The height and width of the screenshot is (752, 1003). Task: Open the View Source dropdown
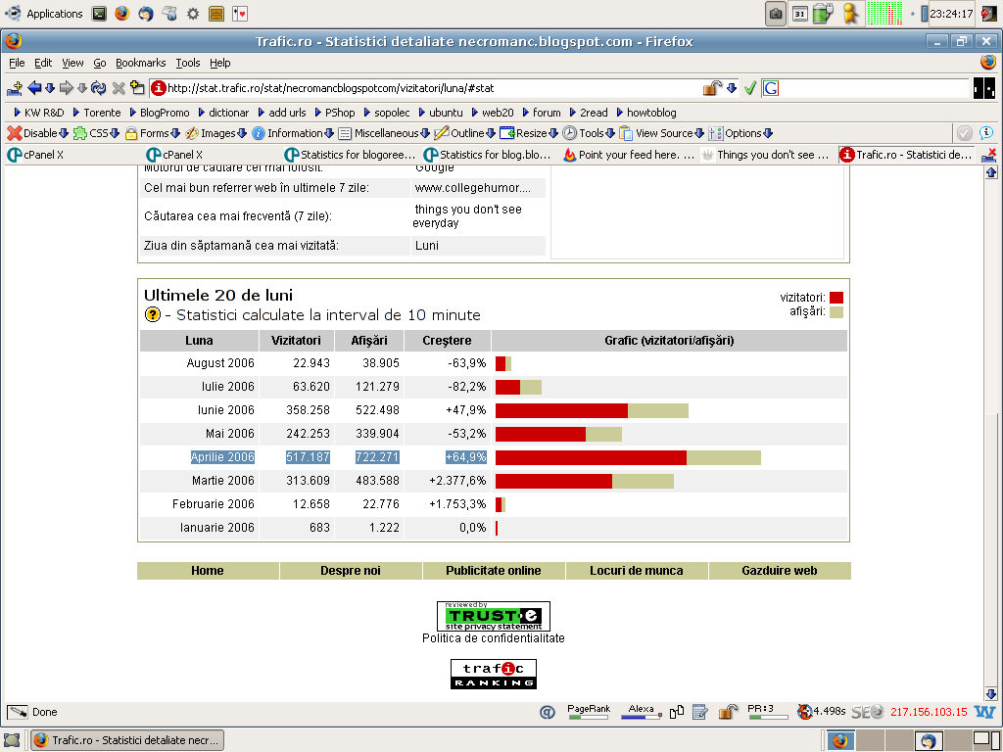click(661, 133)
